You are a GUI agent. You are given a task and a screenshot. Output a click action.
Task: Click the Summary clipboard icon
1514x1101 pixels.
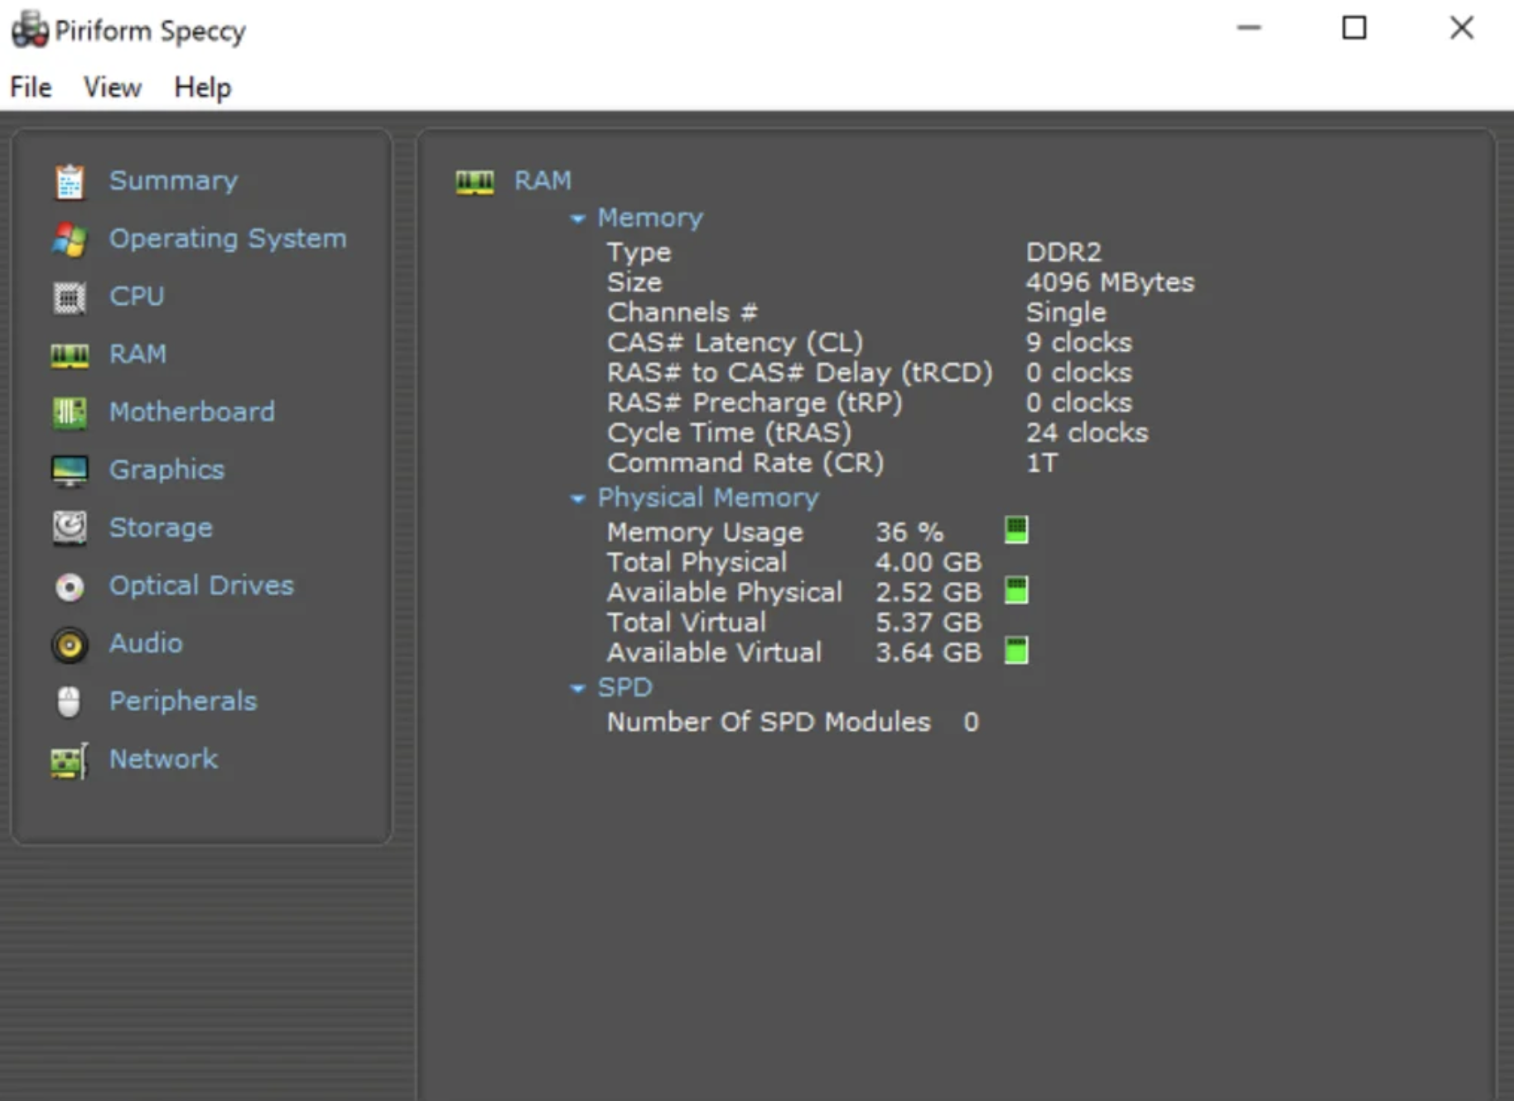(x=70, y=181)
